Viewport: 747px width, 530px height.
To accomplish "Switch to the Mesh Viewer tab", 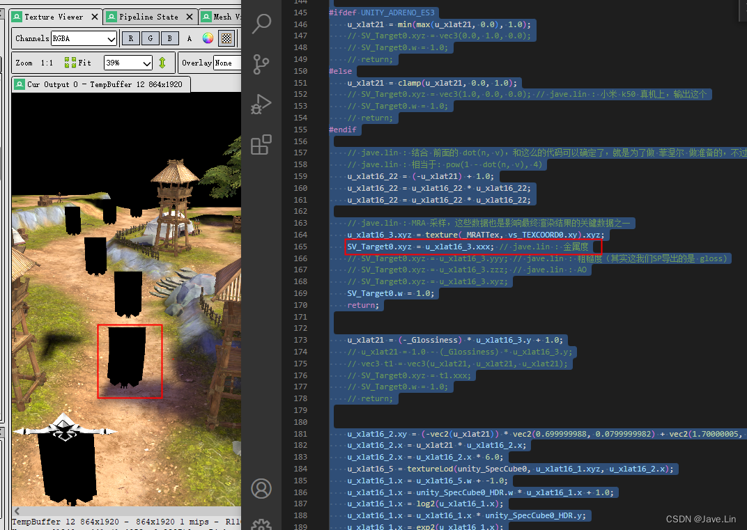I will coord(224,15).
